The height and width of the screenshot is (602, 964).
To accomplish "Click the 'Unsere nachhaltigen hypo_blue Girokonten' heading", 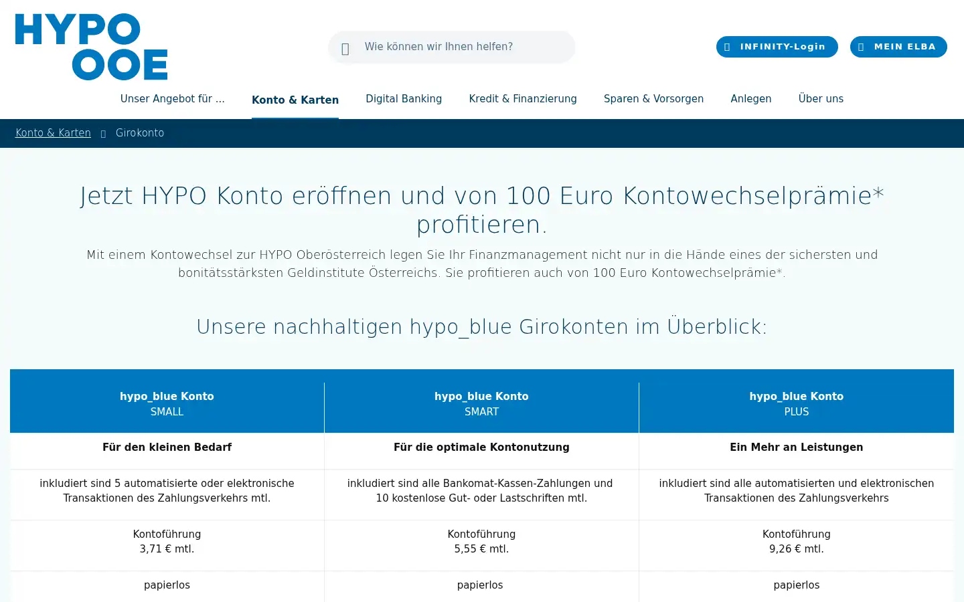I will coord(482,326).
